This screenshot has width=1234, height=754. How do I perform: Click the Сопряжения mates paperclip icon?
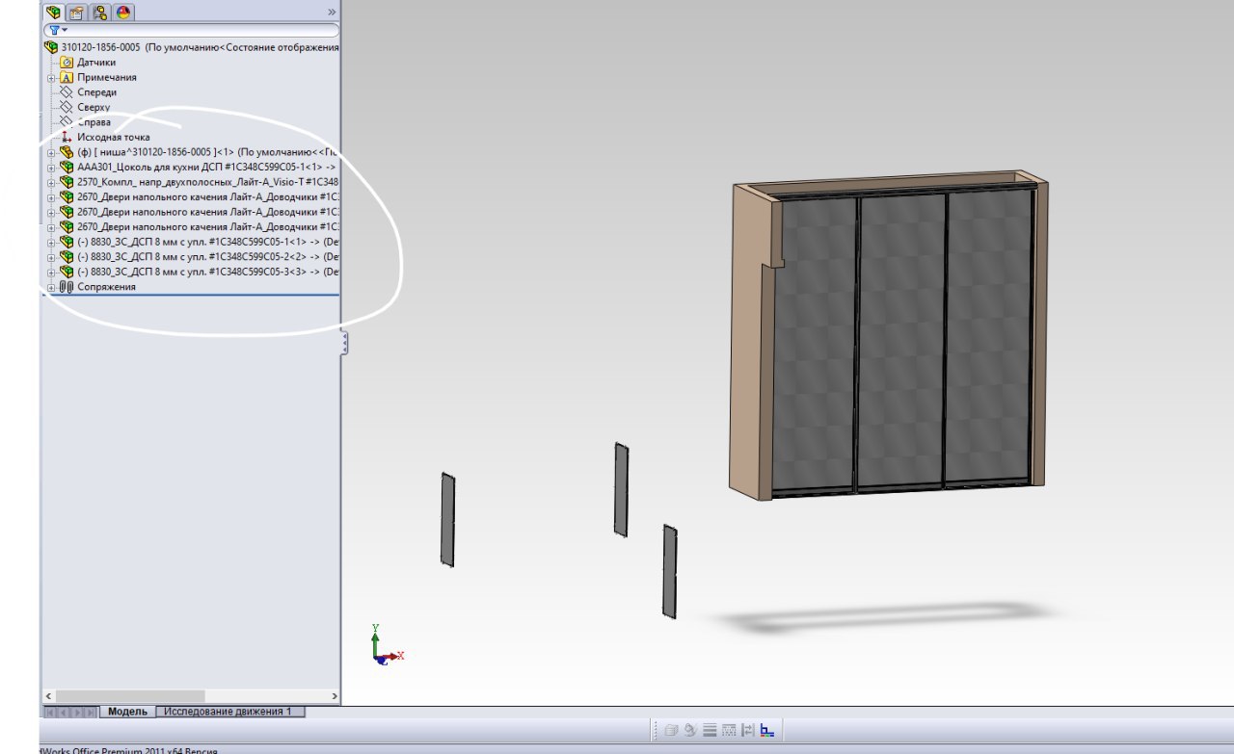(67, 287)
